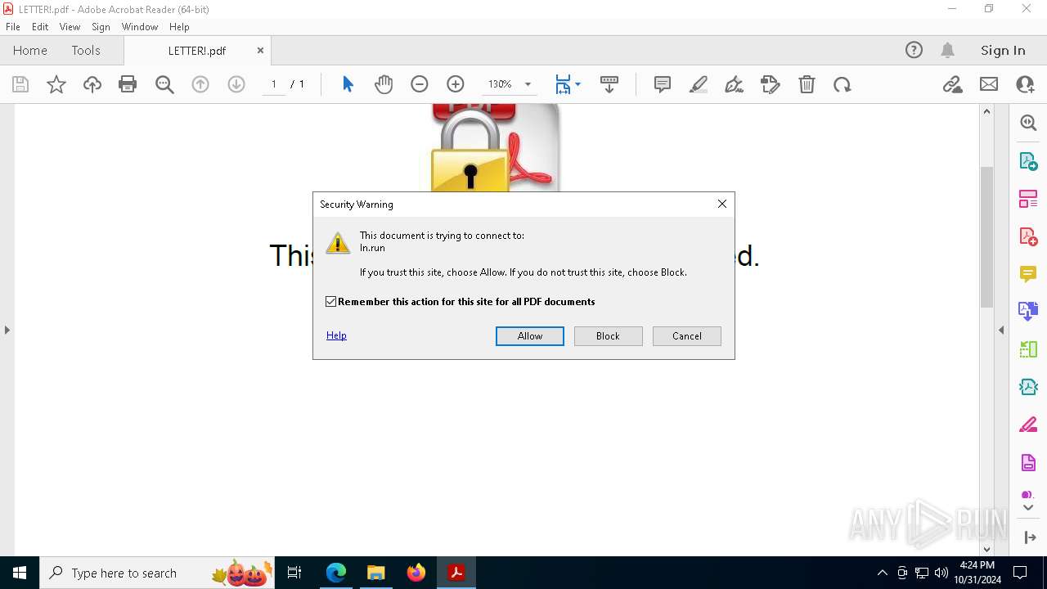Expand the fit page options dropdown
The height and width of the screenshot is (589, 1047).
[x=578, y=84]
